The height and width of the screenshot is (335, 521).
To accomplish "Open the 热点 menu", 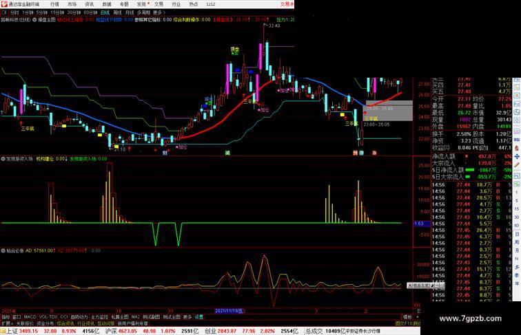I will pos(194,4).
